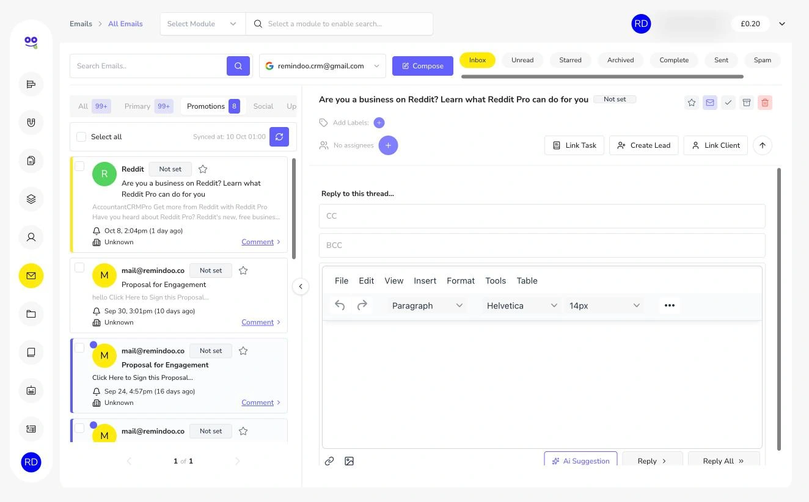
Task: Add an assignee with the large plus button
Action: coord(388,145)
